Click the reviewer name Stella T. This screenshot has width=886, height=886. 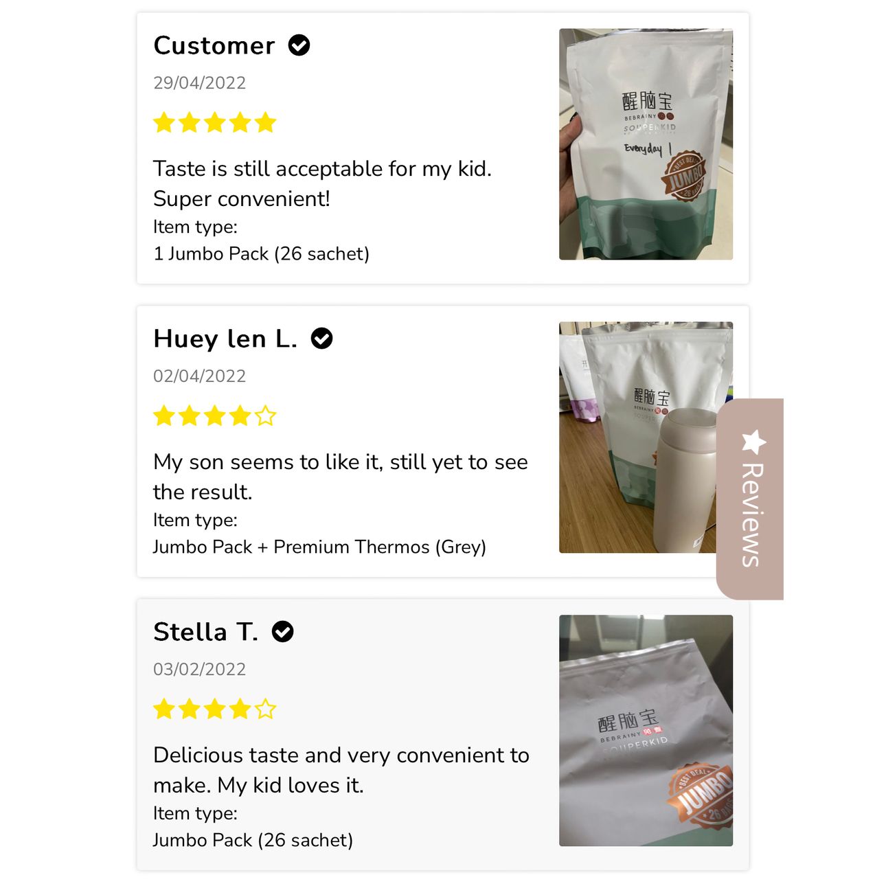tap(206, 632)
